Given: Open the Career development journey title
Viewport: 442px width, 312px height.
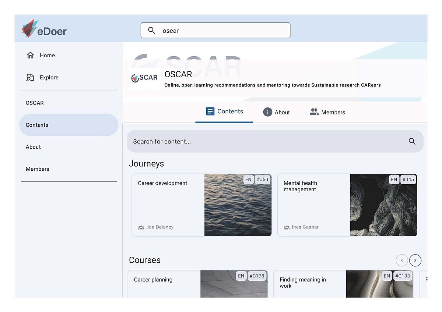Looking at the screenshot, I should click(x=162, y=183).
